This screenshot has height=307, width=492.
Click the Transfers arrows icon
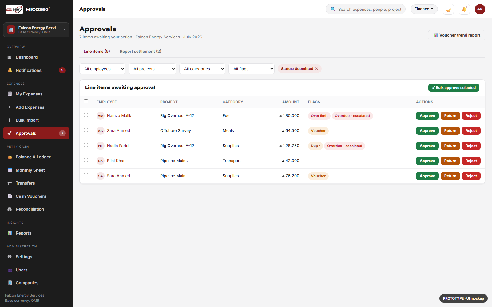point(10,183)
